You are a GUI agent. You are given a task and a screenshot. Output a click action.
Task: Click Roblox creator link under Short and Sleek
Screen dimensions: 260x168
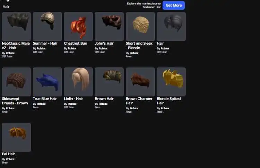134,53
